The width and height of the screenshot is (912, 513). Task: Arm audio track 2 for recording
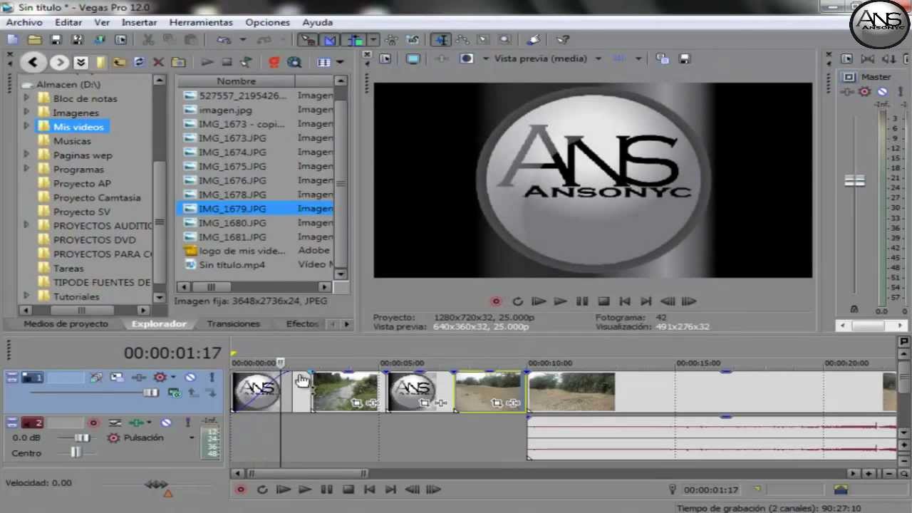93,423
